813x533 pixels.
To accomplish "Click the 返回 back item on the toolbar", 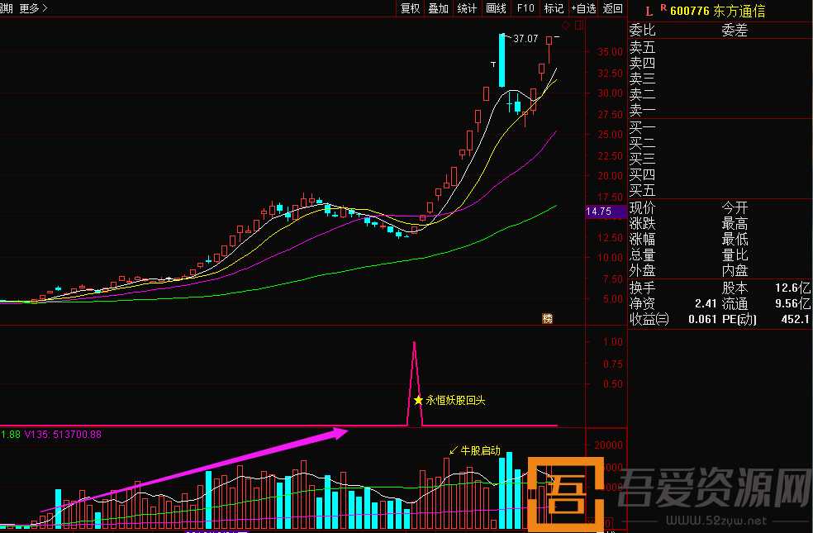I will pos(611,7).
